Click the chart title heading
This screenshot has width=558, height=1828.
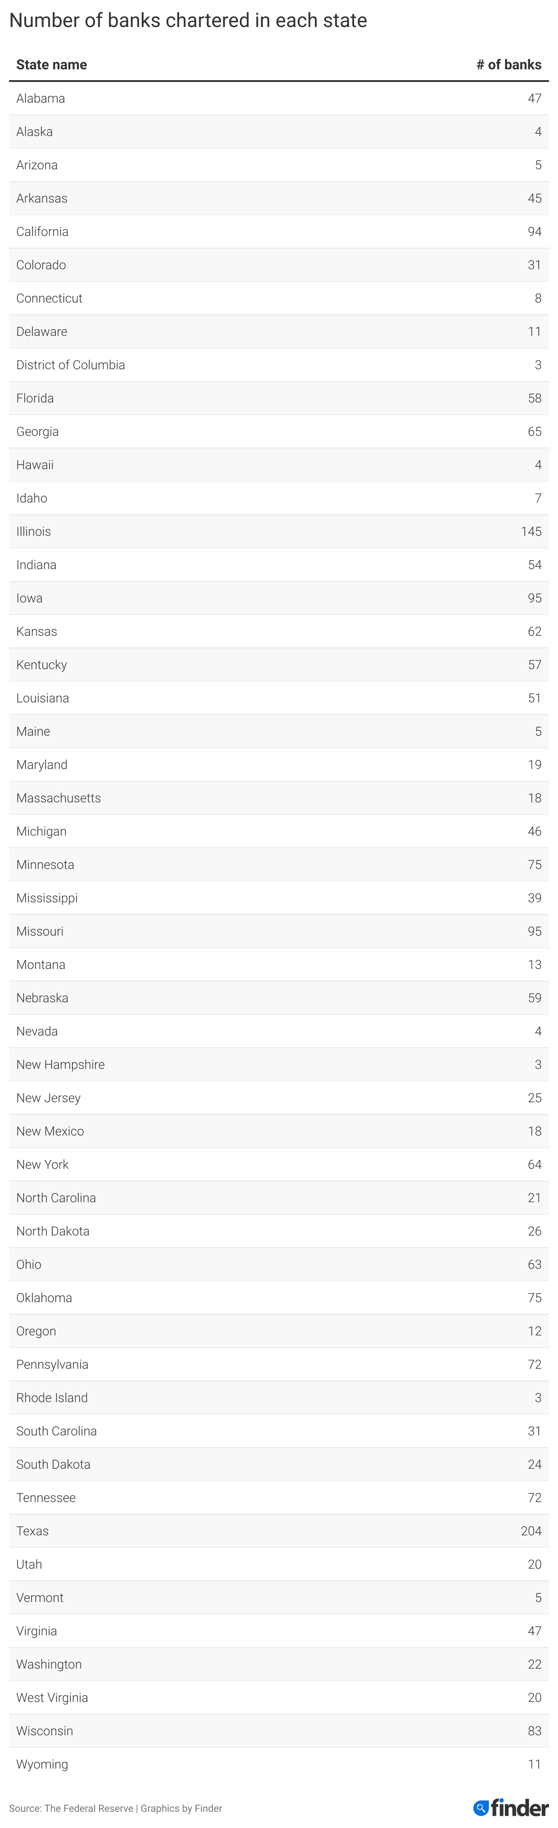tap(188, 21)
